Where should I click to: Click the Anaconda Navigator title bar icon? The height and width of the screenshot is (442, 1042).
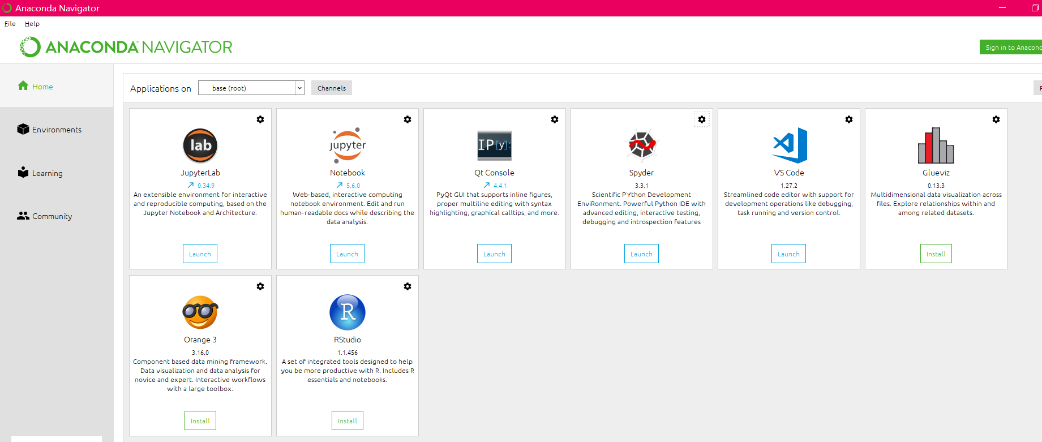pyautogui.click(x=7, y=8)
